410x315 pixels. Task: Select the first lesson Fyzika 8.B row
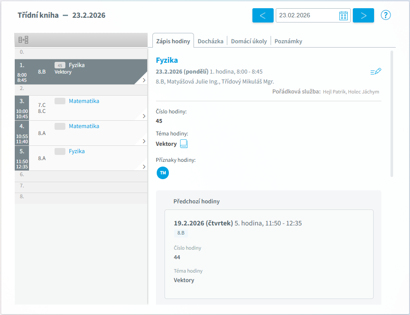point(81,72)
